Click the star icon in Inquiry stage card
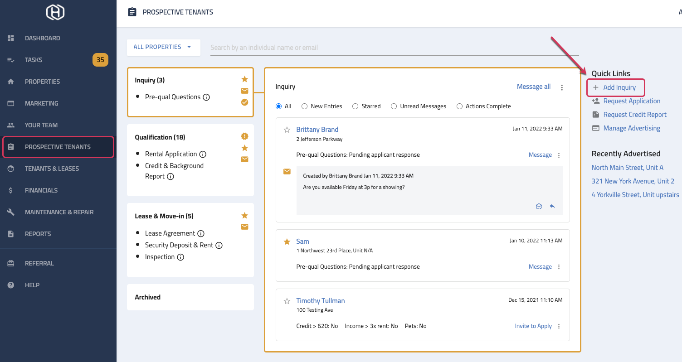This screenshot has height=362, width=682. click(x=244, y=79)
